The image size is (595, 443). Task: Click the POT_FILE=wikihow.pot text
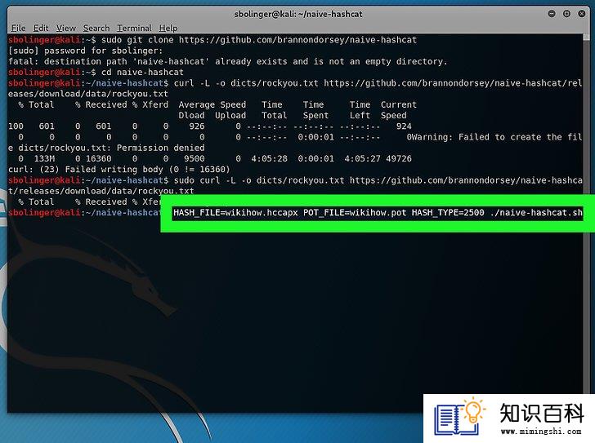pyautogui.click(x=355, y=213)
